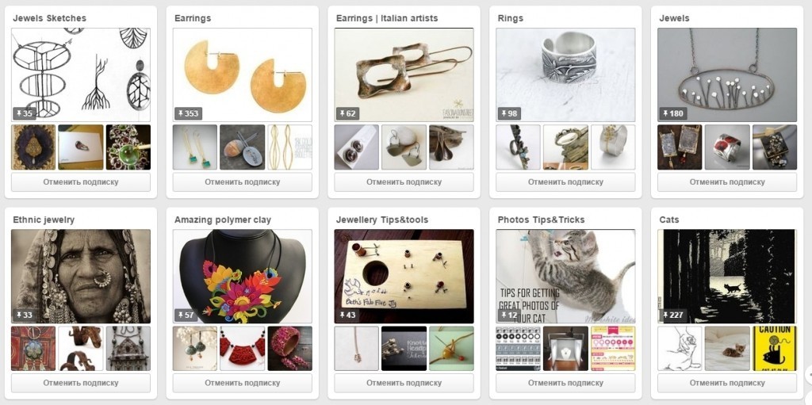This screenshot has height=405, width=812.
Task: Click the pin count badge showing 98
Action: click(508, 113)
